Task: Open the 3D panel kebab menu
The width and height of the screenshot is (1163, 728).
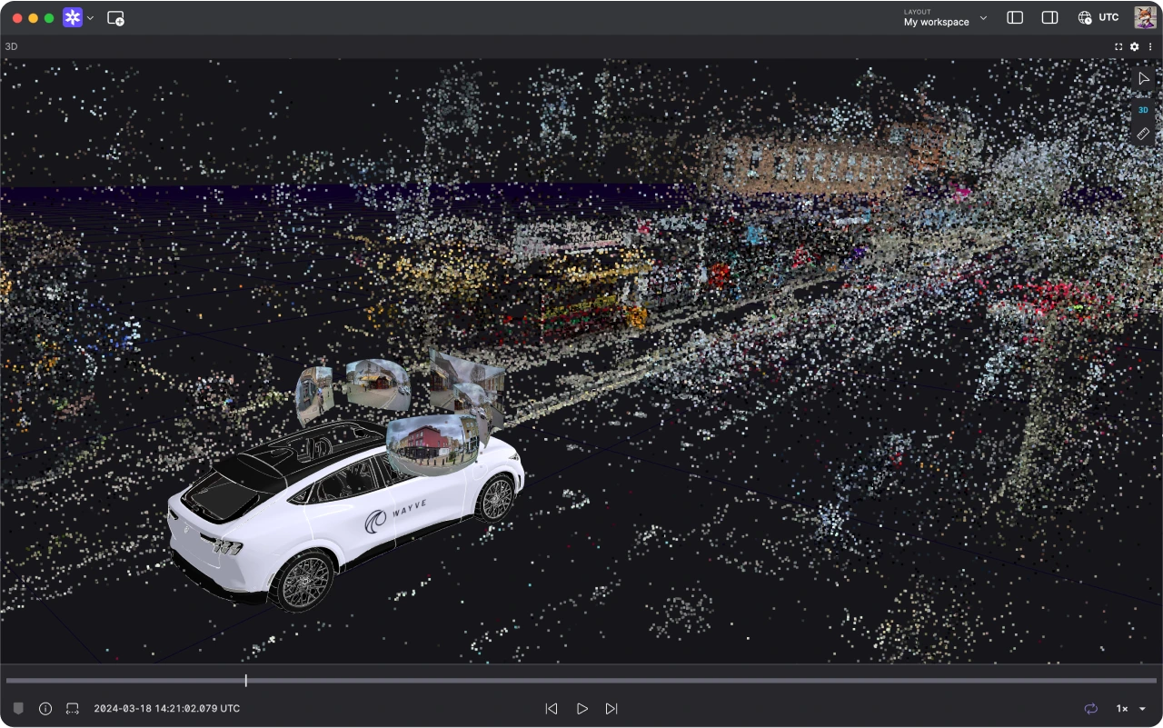Action: (x=1150, y=46)
